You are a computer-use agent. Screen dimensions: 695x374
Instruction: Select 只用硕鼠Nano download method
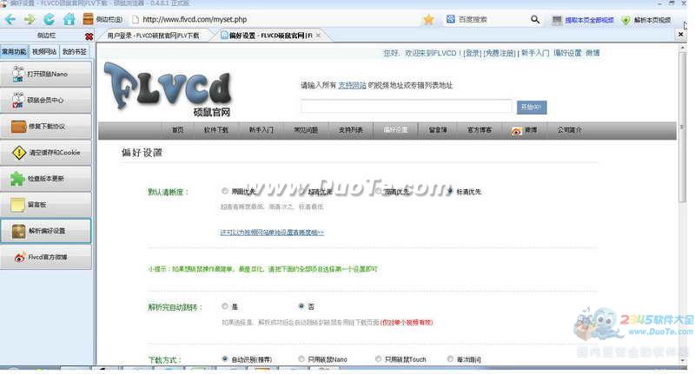point(301,359)
